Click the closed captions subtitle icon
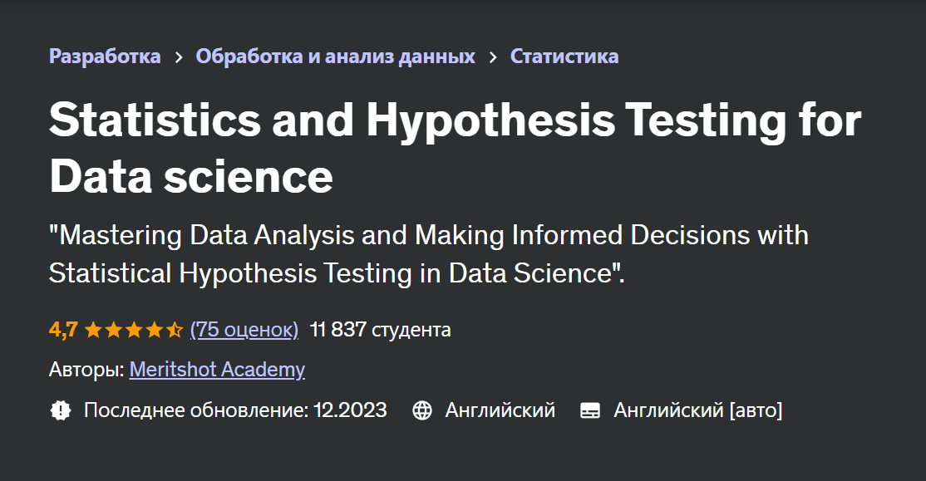The height and width of the screenshot is (481, 926). (591, 410)
